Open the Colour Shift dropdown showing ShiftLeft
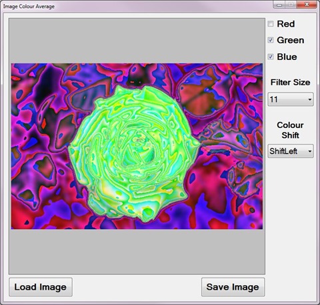Viewport: 320px width, 305px height. 291,151
